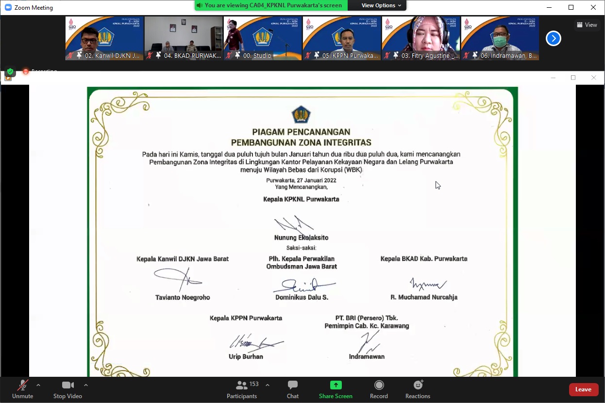Switch layout using the View button
Image resolution: width=605 pixels, height=403 pixels.
(587, 25)
